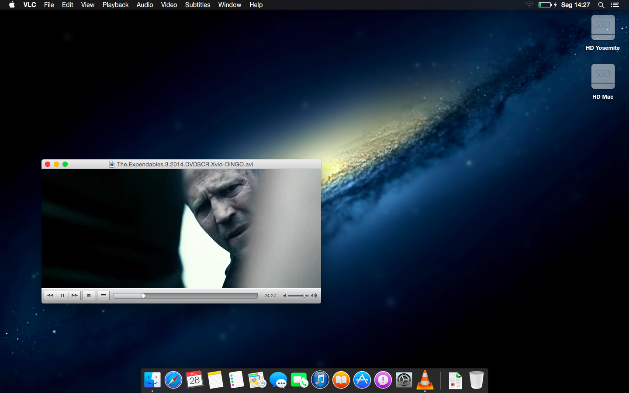Mute audio using the small speaker icon

(284, 296)
